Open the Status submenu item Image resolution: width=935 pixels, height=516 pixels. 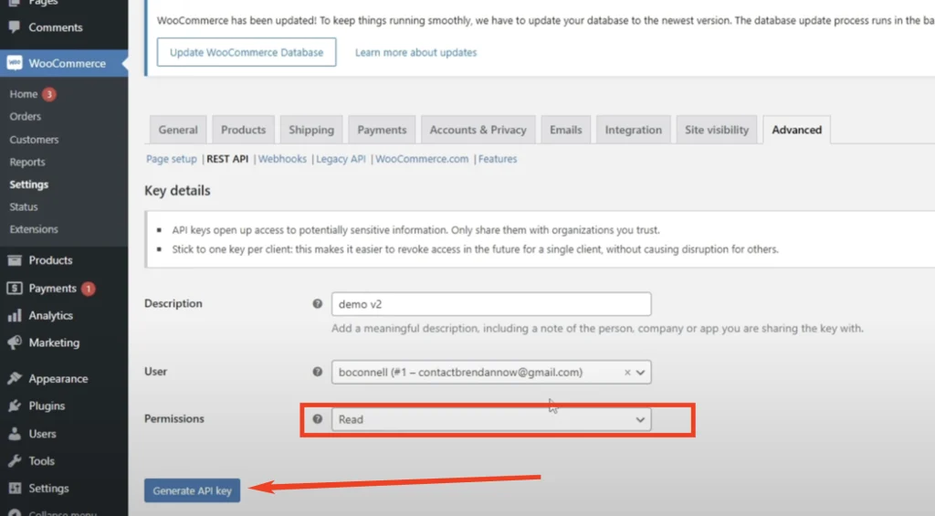(23, 207)
